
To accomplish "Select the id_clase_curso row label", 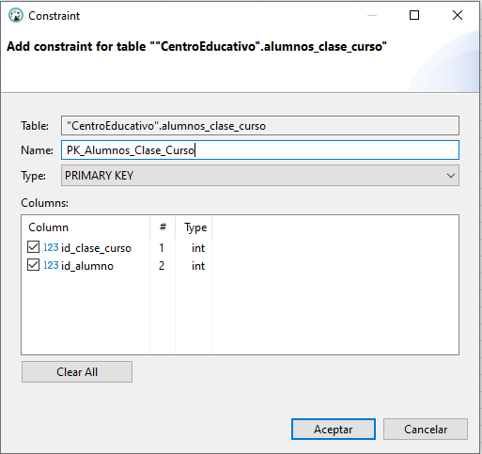I will [96, 248].
